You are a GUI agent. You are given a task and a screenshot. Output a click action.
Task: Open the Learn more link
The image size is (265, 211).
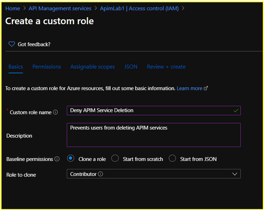(x=189, y=88)
